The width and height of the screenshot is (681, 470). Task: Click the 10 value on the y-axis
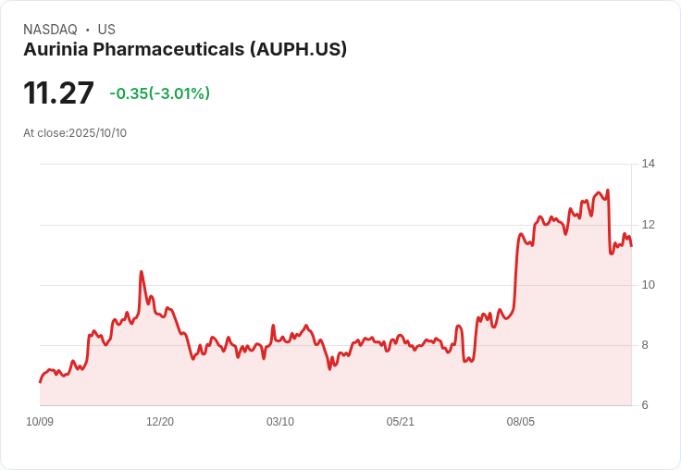[x=648, y=285]
